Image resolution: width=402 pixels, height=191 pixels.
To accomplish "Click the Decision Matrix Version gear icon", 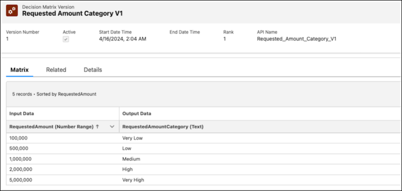I will point(12,11).
